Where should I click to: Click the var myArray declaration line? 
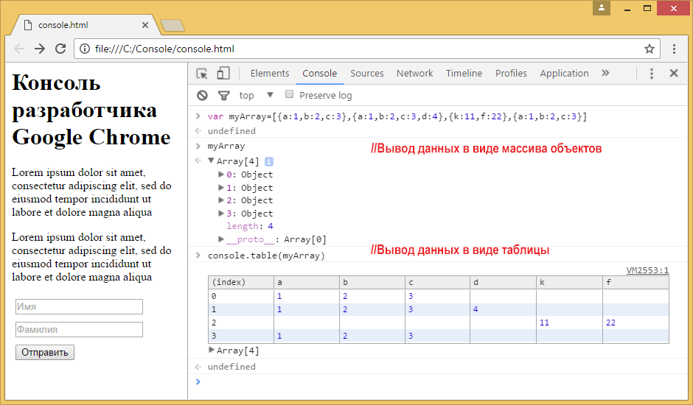pyautogui.click(x=397, y=116)
